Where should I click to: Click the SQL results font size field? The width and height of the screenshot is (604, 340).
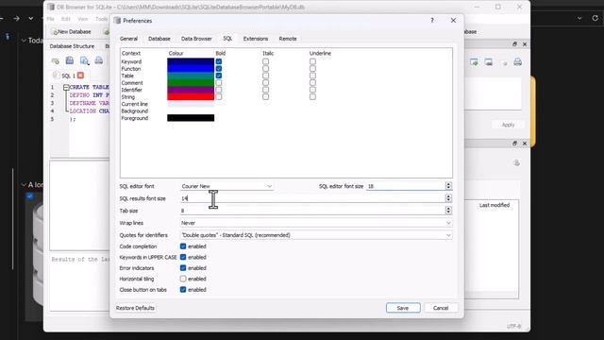point(312,198)
